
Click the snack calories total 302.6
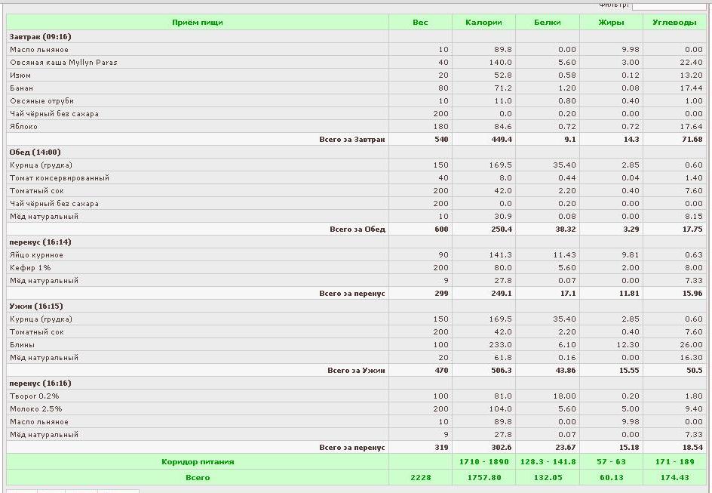[502, 448]
